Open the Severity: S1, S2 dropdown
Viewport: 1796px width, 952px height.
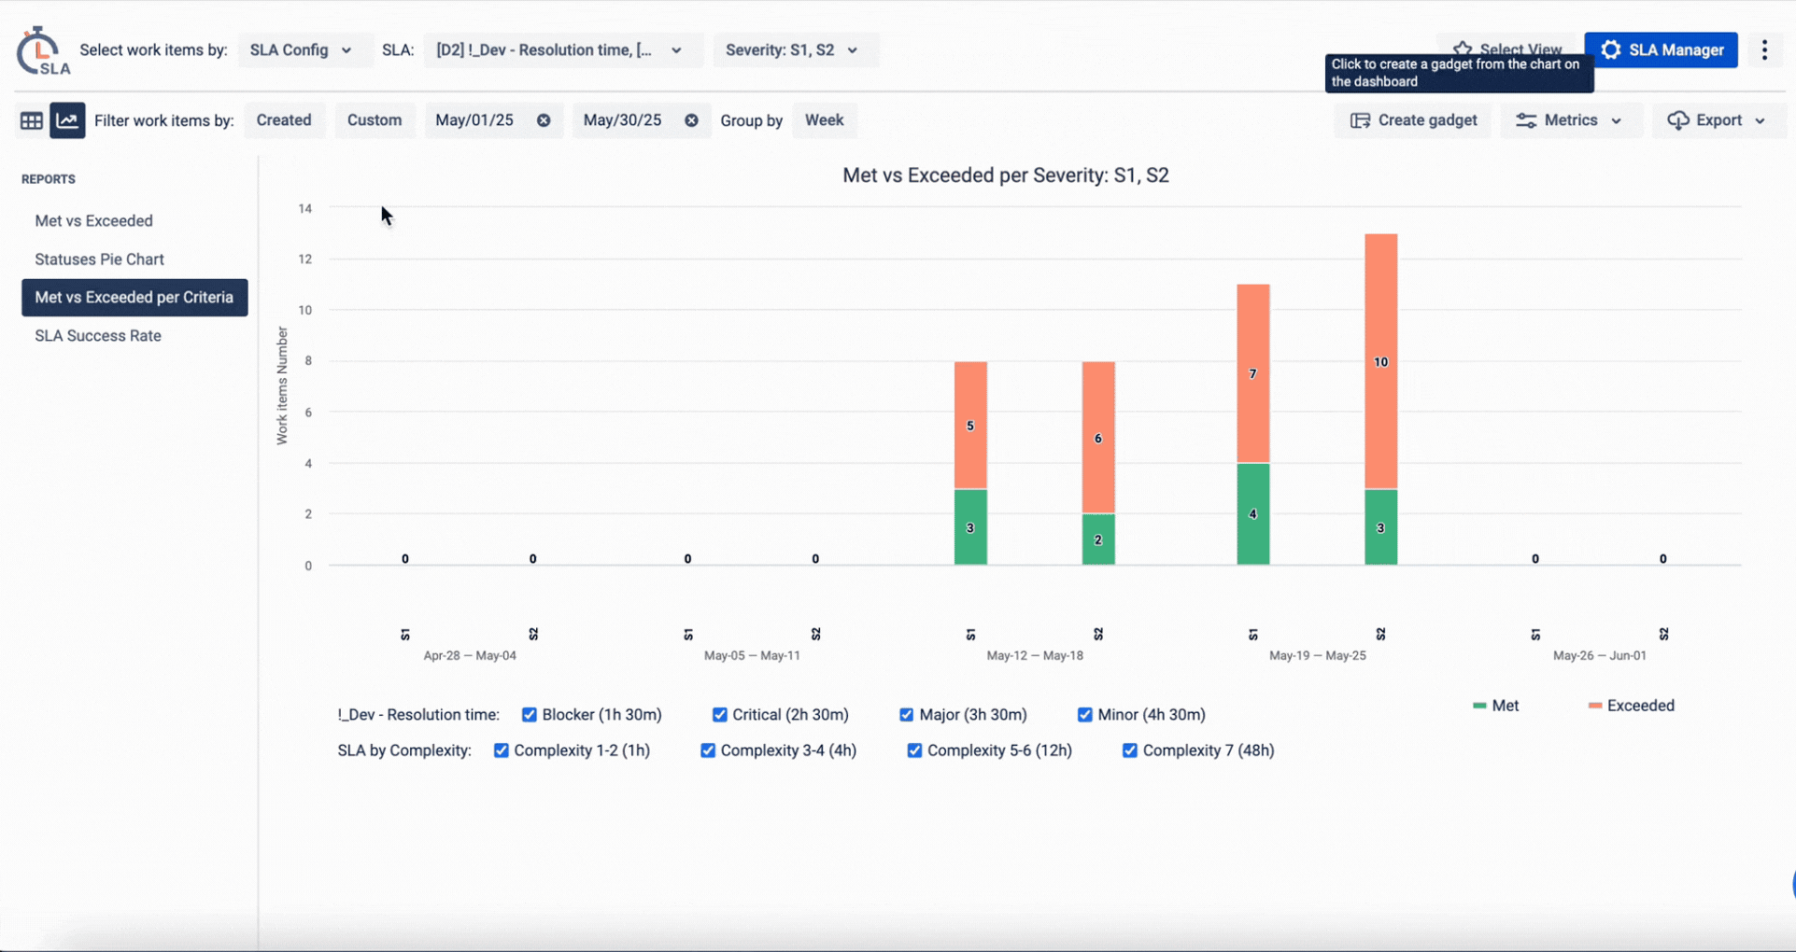[x=791, y=50]
